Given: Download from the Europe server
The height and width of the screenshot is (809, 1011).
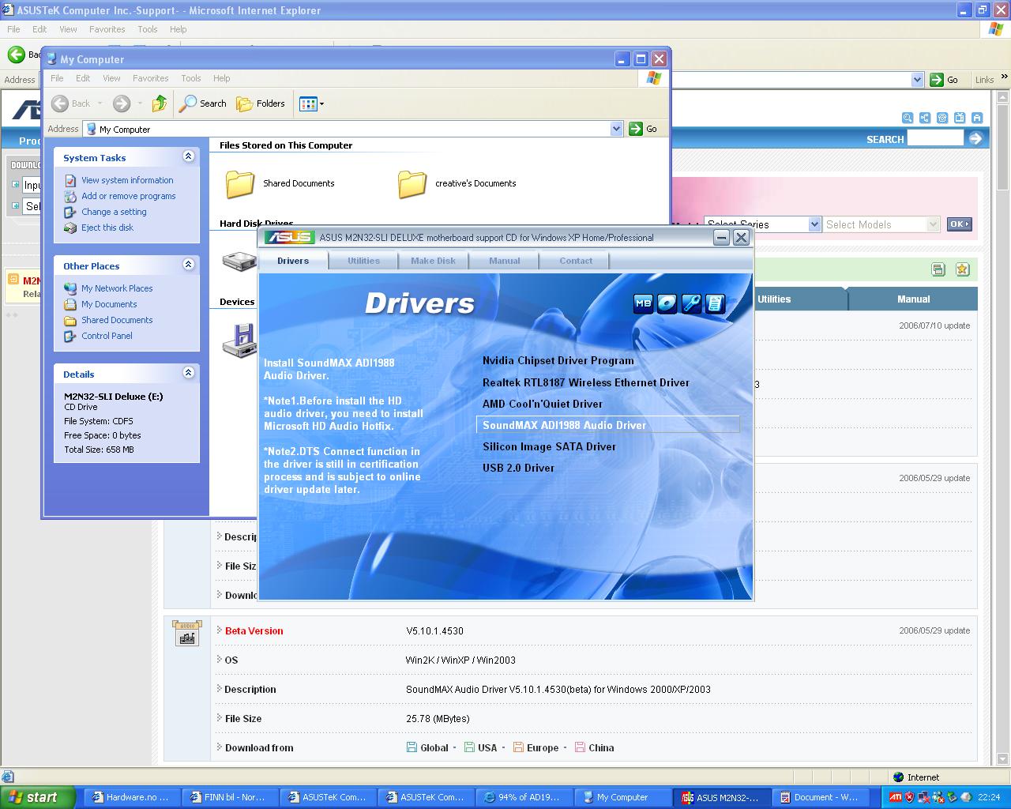Looking at the screenshot, I should coord(536,747).
